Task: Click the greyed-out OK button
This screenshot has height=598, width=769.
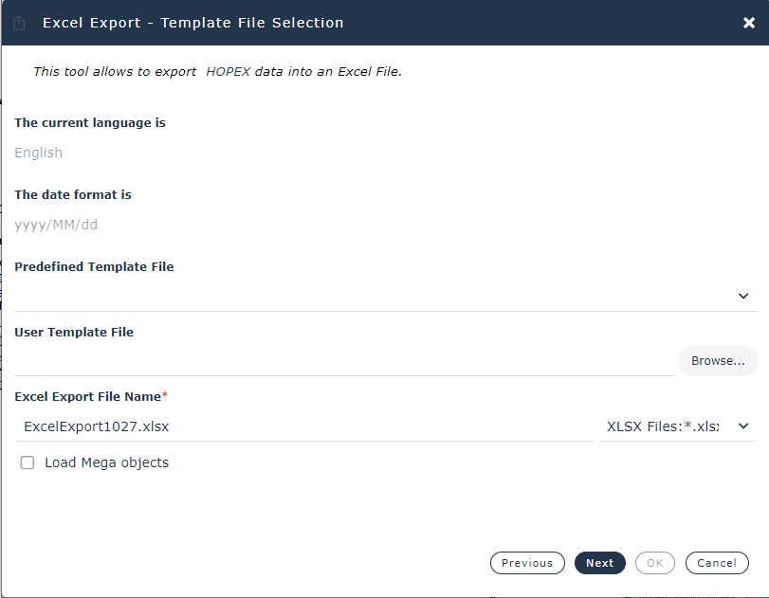Action: coord(655,563)
